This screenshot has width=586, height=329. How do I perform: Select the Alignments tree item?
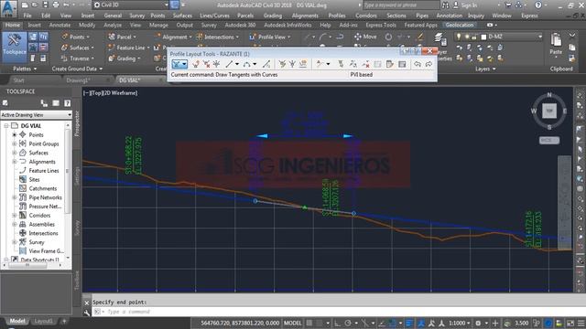click(x=42, y=162)
